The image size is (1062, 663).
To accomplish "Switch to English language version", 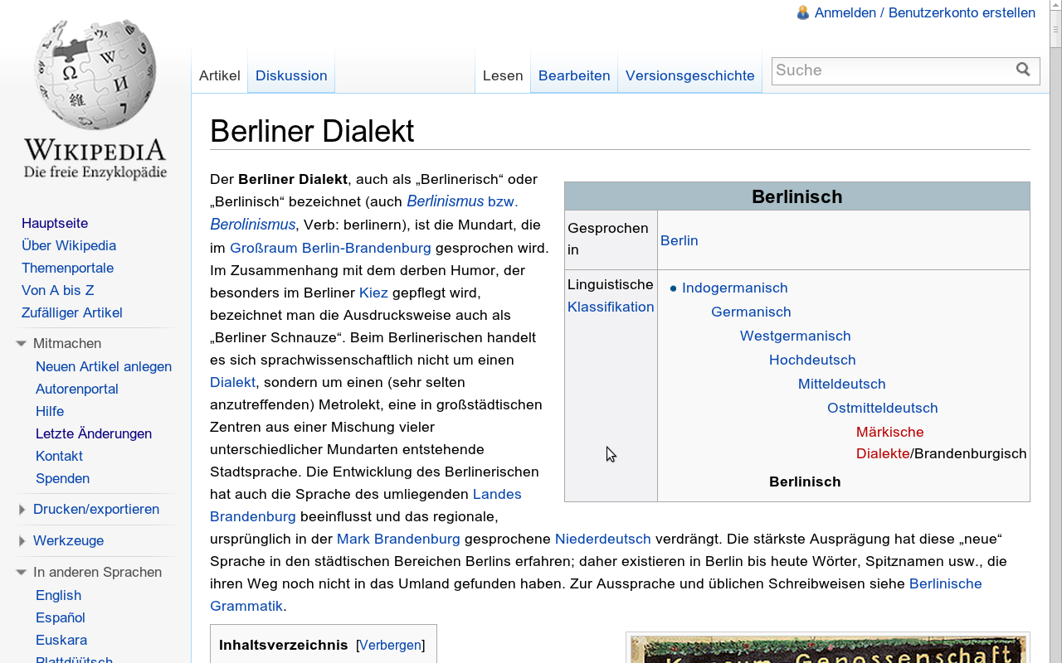I will (x=58, y=595).
